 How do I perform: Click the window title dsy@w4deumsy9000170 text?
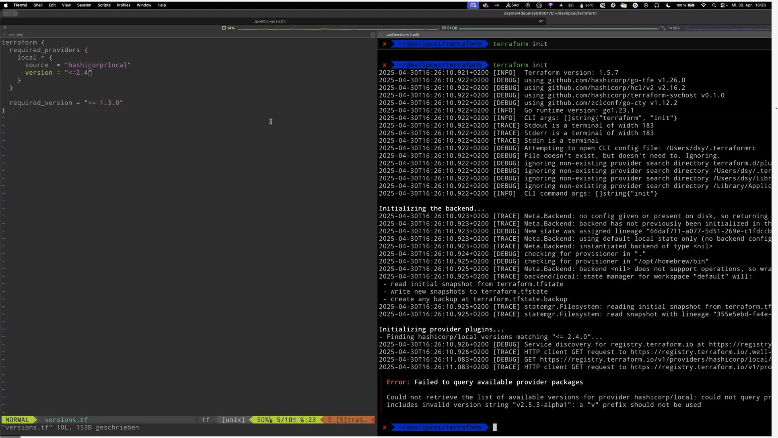[550, 13]
